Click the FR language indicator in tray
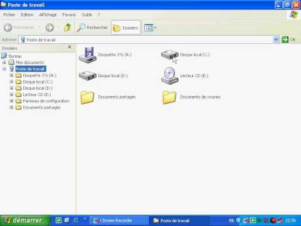The height and width of the screenshot is (226, 301). click(x=231, y=220)
